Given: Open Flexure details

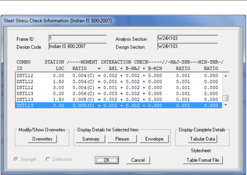Looking at the screenshot, I should pyautogui.click(x=122, y=139).
